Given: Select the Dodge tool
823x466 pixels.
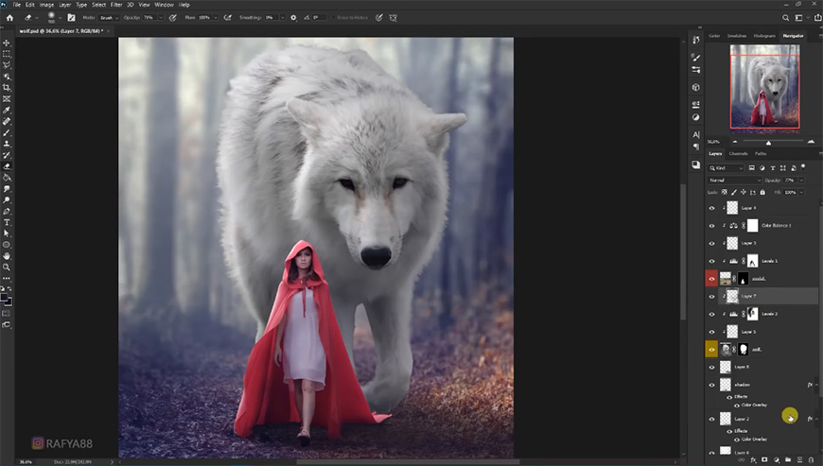Looking at the screenshot, I should (x=7, y=200).
